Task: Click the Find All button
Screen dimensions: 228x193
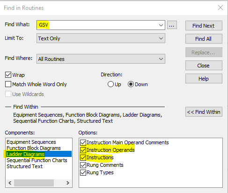Action: click(x=204, y=39)
